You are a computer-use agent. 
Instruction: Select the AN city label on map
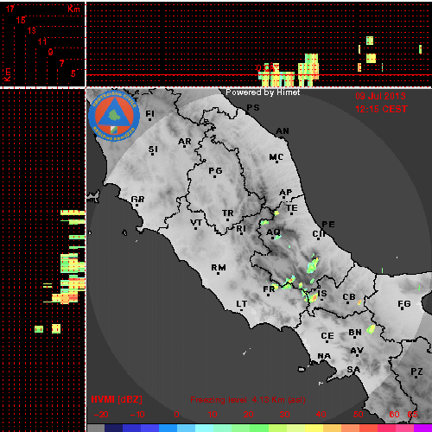pyautogui.click(x=283, y=131)
